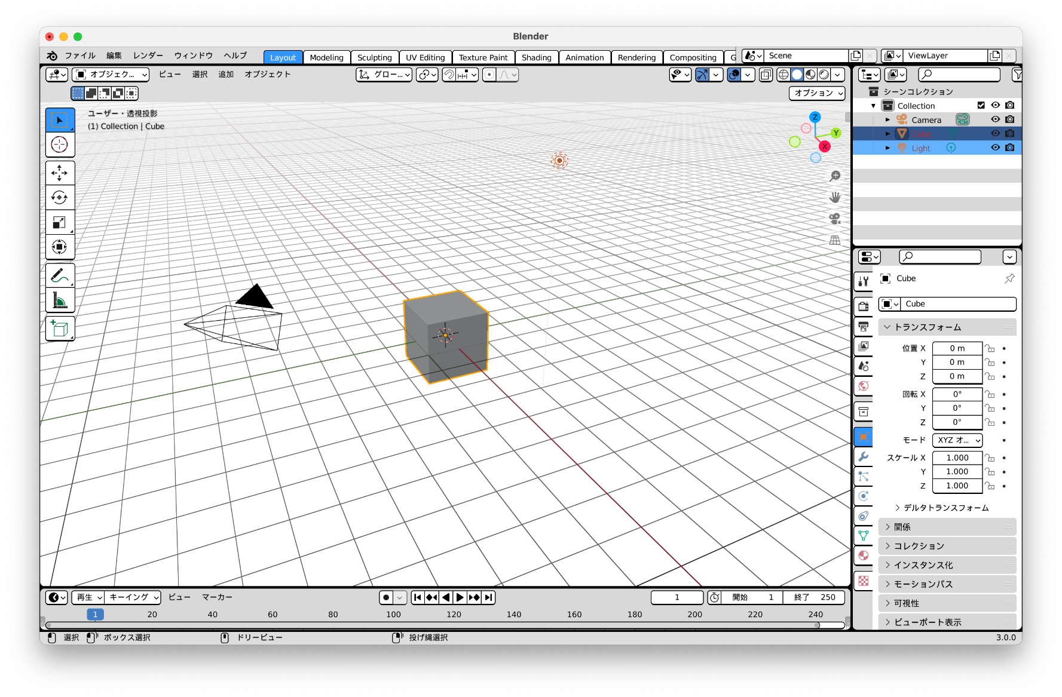This screenshot has height=697, width=1062.
Task: Uncheck the Collection exclude checkbox
Action: pyautogui.click(x=981, y=105)
